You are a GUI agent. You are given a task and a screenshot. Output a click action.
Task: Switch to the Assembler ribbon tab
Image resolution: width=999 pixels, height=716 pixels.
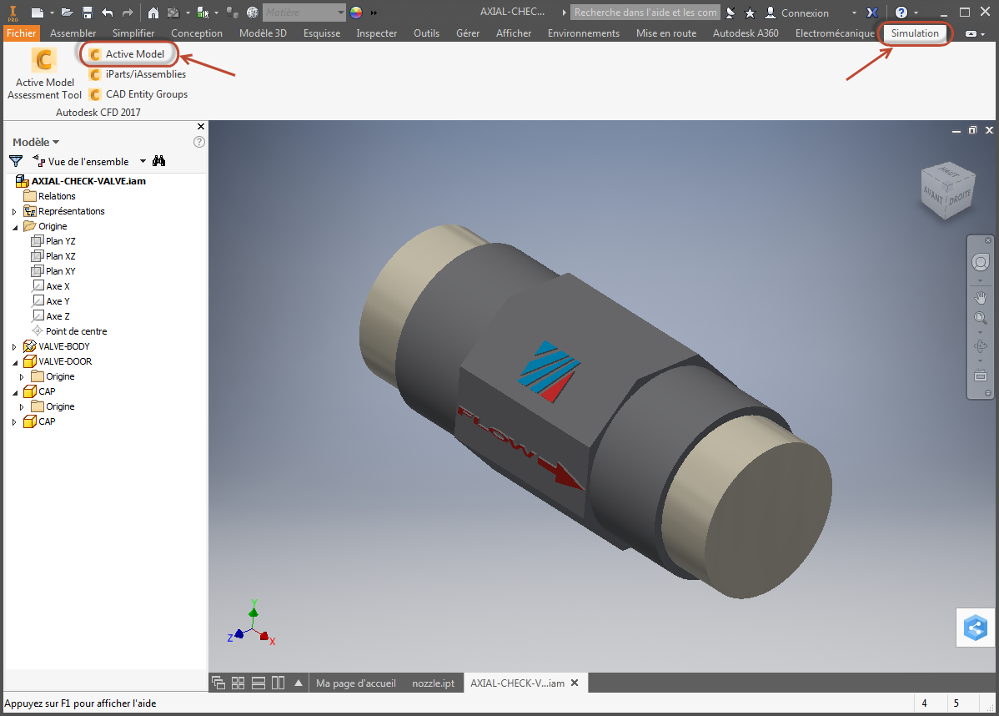[x=73, y=33]
